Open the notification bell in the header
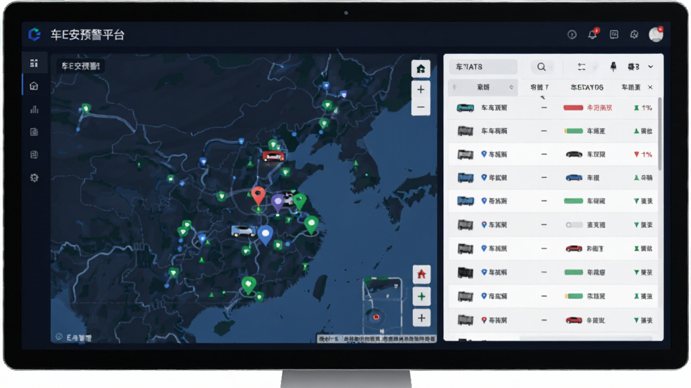 (x=592, y=34)
